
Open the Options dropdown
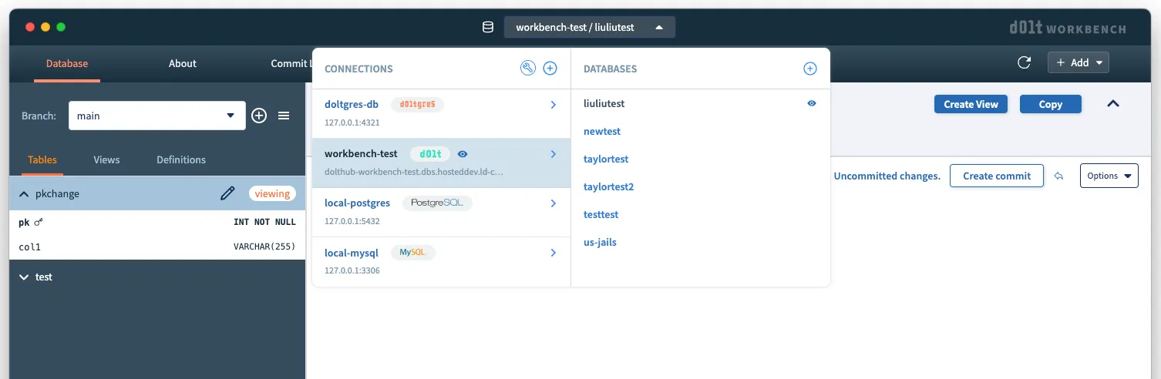click(1109, 176)
